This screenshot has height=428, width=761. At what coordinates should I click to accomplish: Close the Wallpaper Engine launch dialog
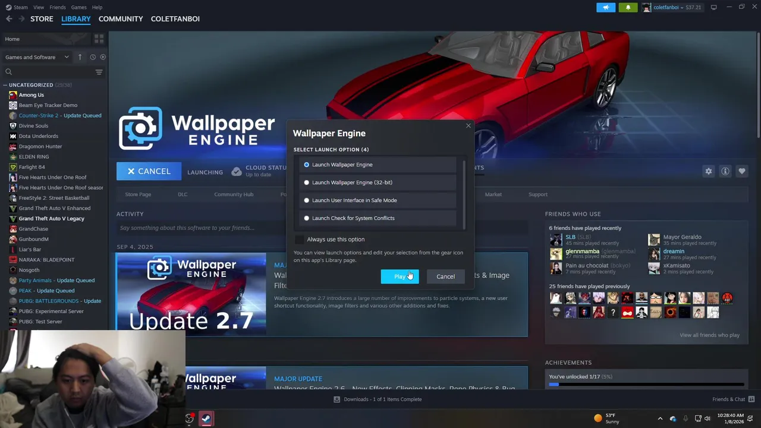tap(468, 125)
